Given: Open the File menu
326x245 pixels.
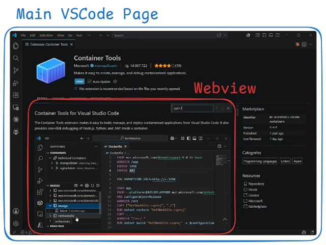Looking at the screenshot, I should click(x=23, y=35).
